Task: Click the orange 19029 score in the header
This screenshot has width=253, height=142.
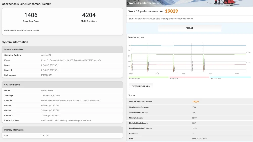Action: [171, 11]
